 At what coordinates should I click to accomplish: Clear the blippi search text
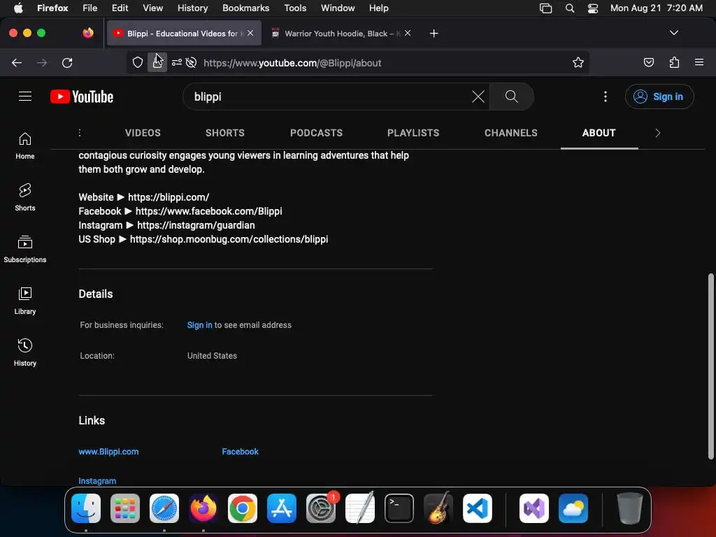[x=478, y=96]
